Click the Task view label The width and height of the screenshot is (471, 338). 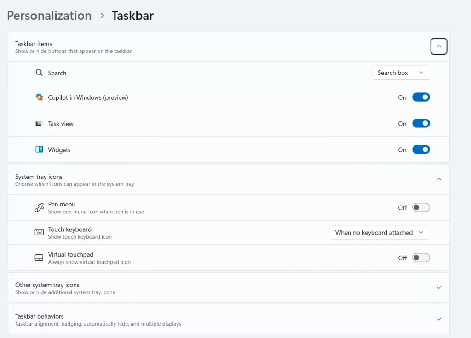61,124
